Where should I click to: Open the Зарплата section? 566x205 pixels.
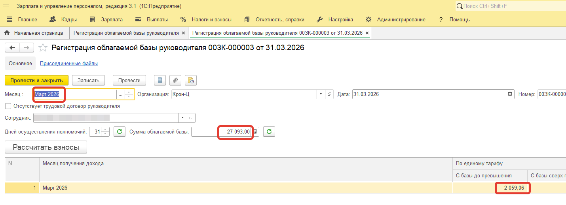106,19
